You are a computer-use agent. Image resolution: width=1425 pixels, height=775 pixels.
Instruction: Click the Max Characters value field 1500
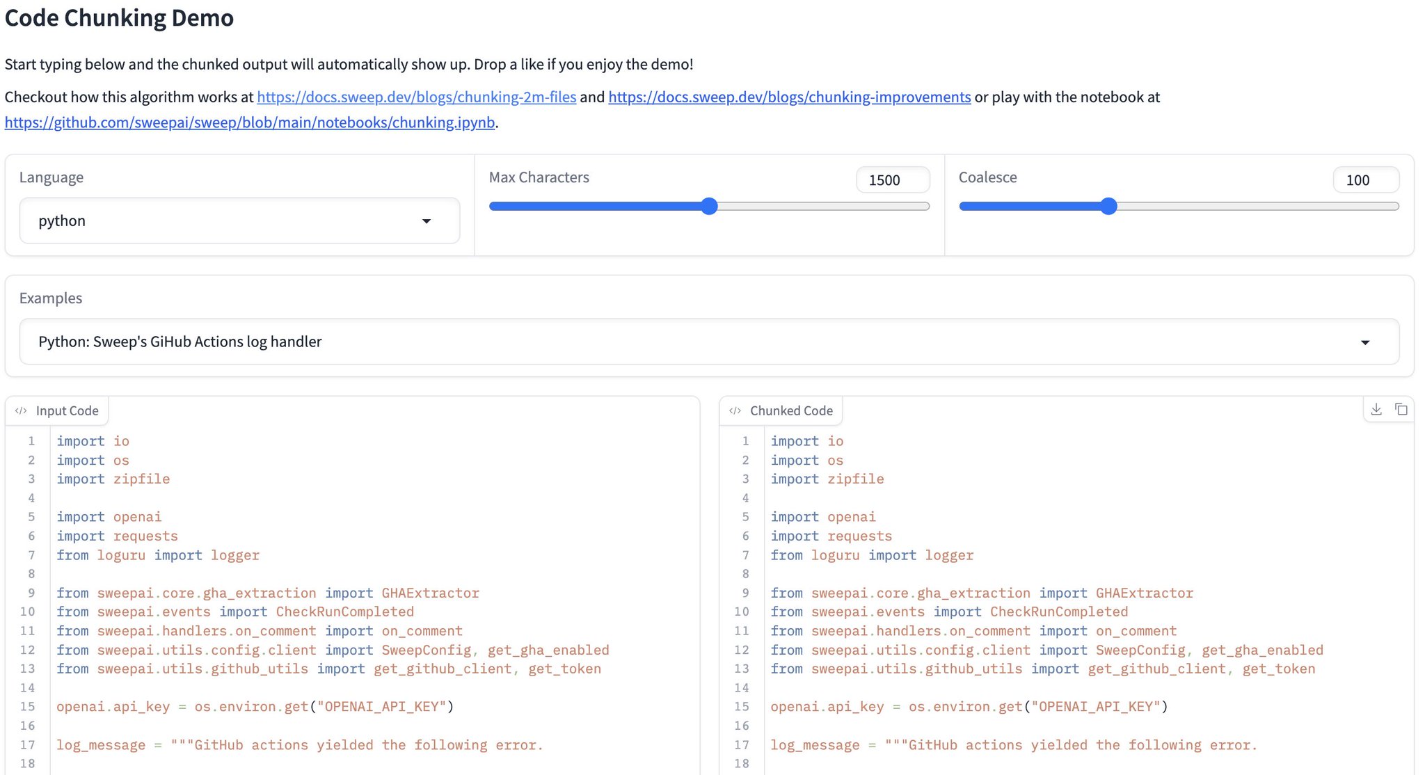(893, 180)
